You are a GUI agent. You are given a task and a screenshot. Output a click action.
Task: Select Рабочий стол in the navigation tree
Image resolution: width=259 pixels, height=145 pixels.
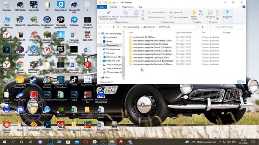(113, 61)
